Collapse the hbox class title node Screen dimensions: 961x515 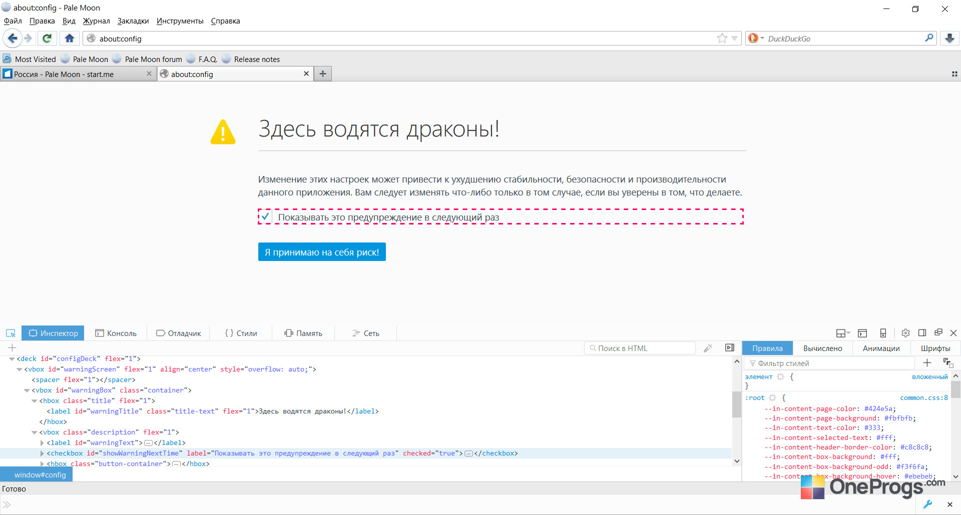pyautogui.click(x=34, y=401)
